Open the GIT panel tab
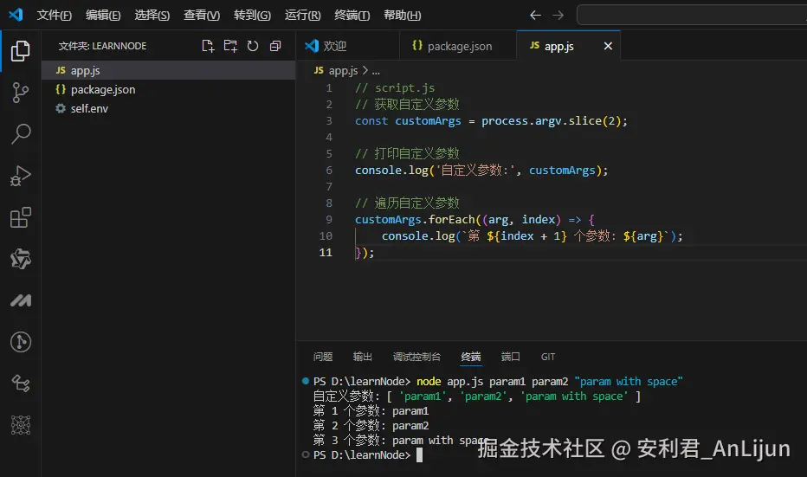 548,357
